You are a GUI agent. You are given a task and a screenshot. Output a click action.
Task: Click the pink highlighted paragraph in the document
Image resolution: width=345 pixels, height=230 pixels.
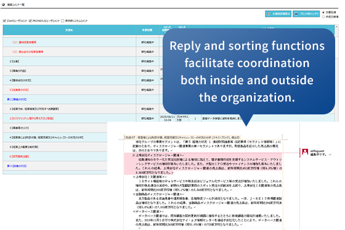coord(203,164)
